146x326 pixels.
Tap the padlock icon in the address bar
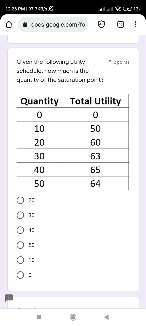pyautogui.click(x=26, y=24)
